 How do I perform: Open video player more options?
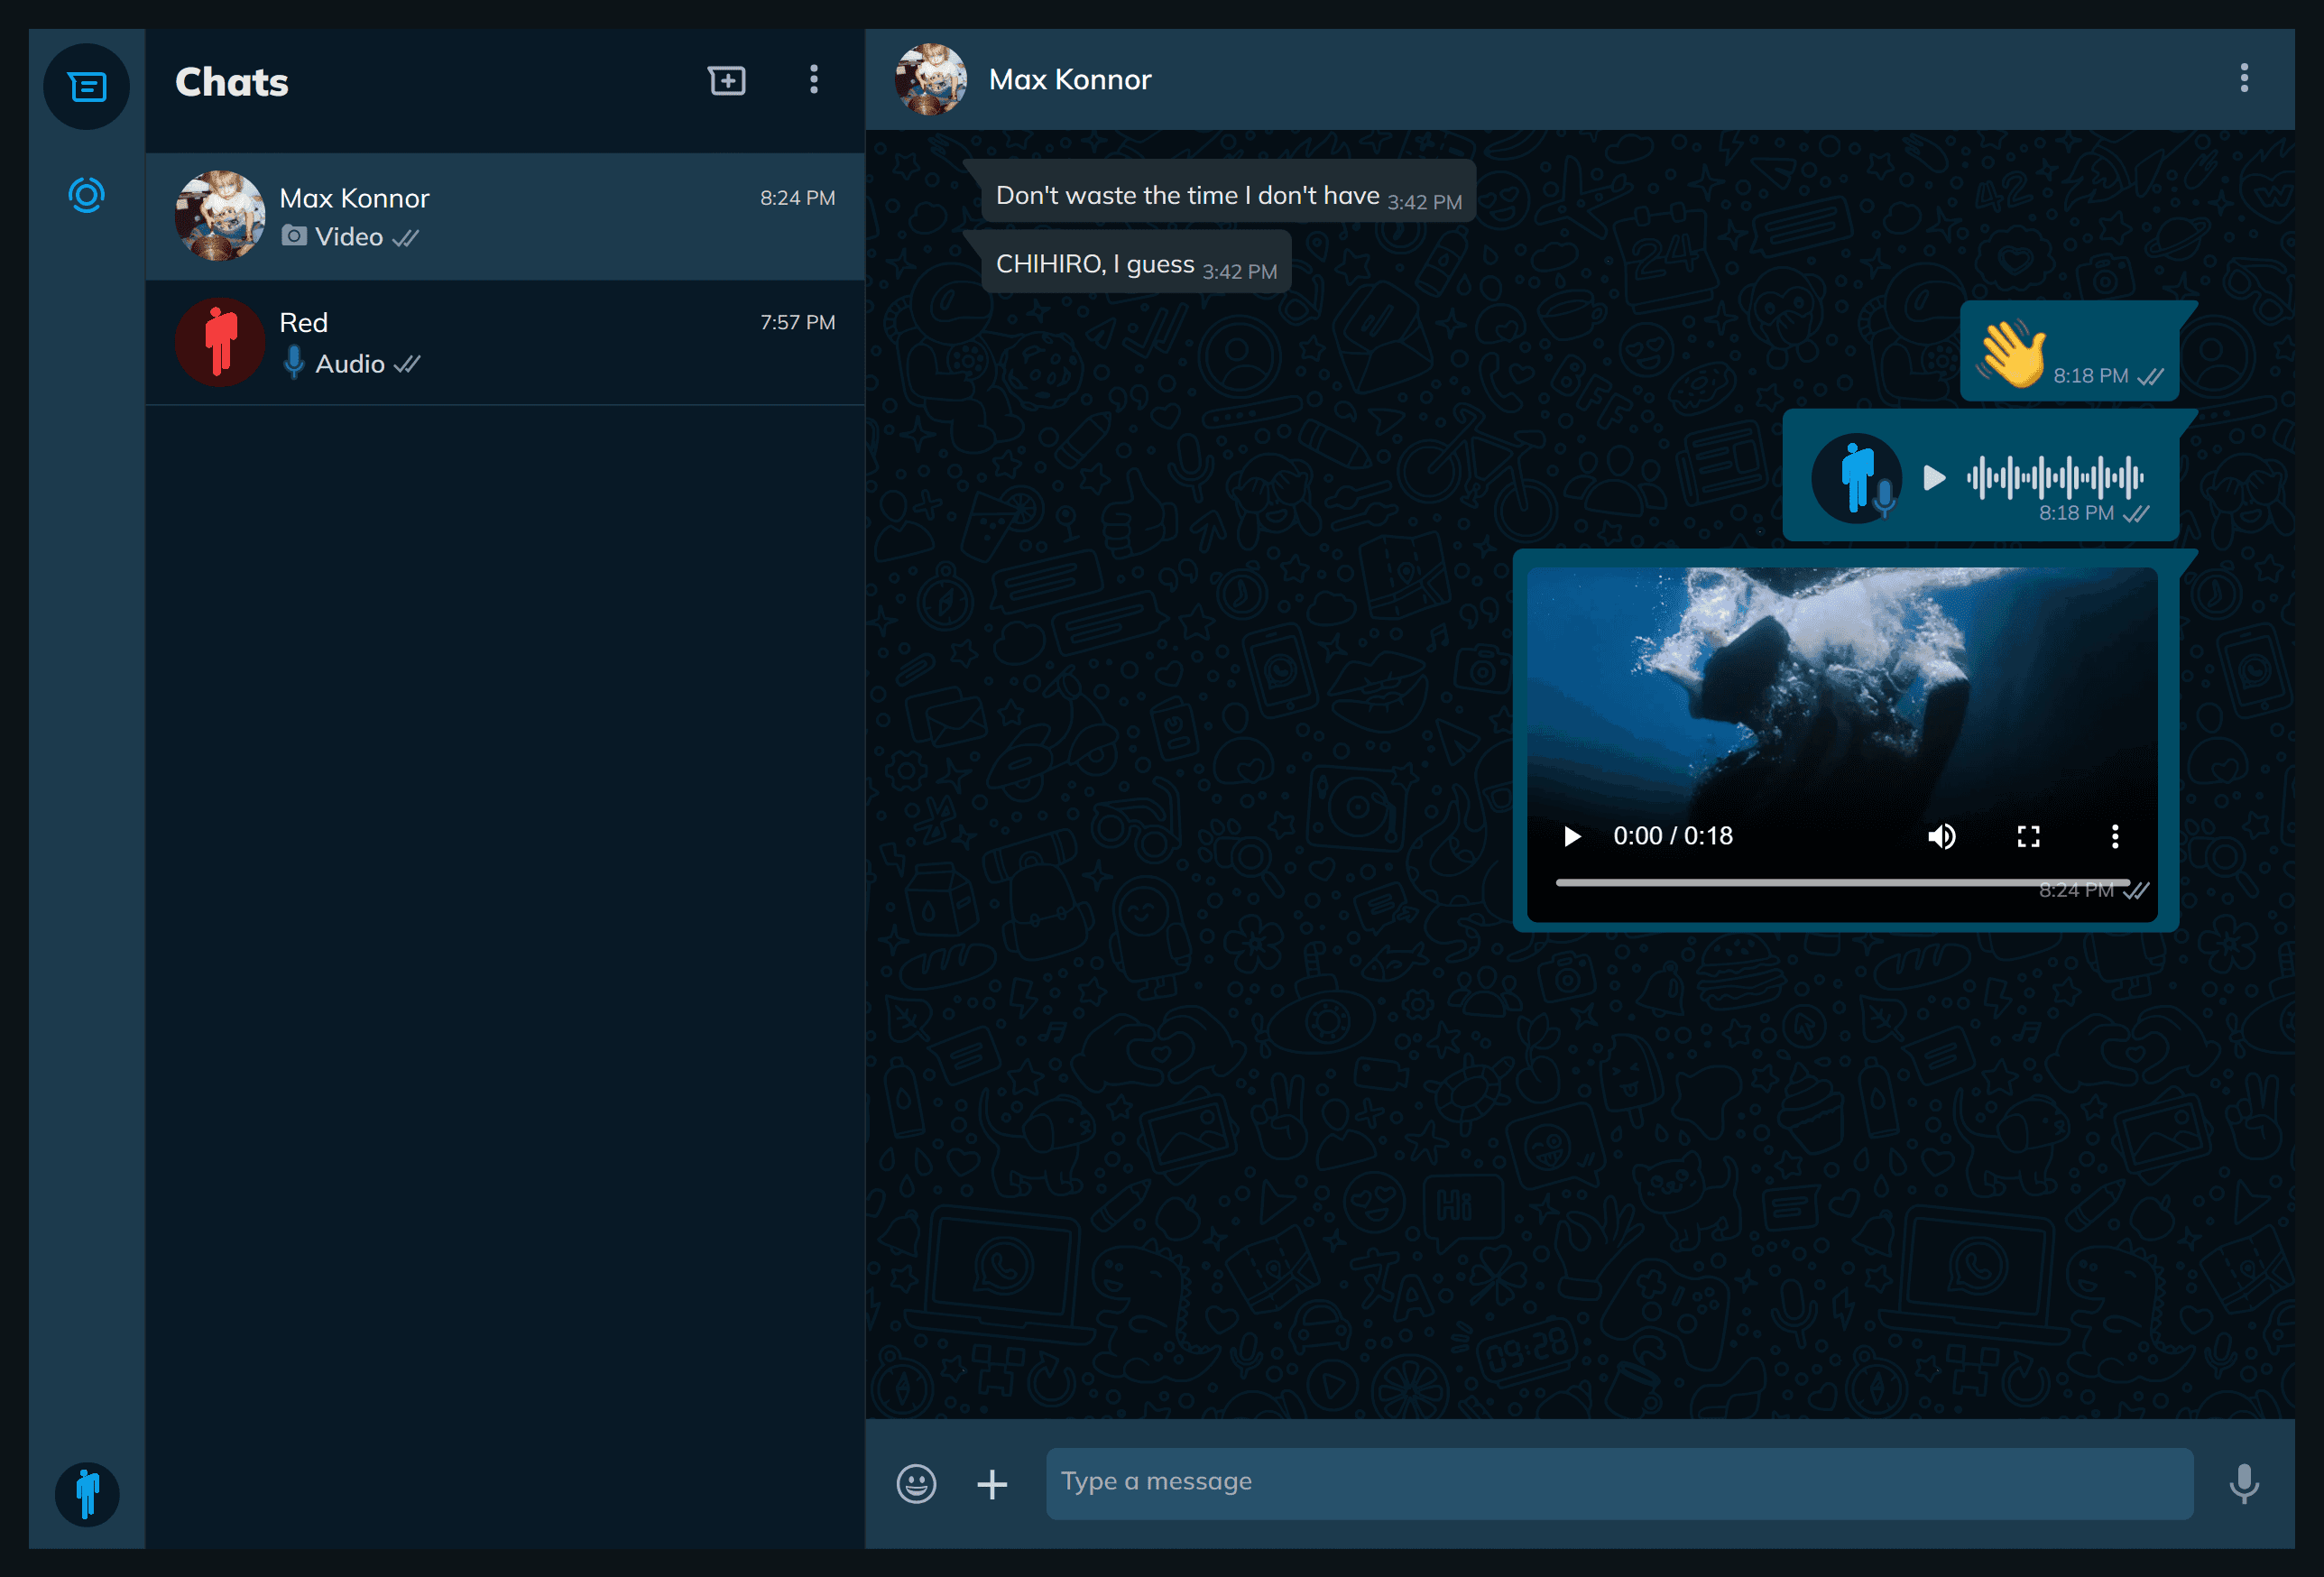(2114, 836)
